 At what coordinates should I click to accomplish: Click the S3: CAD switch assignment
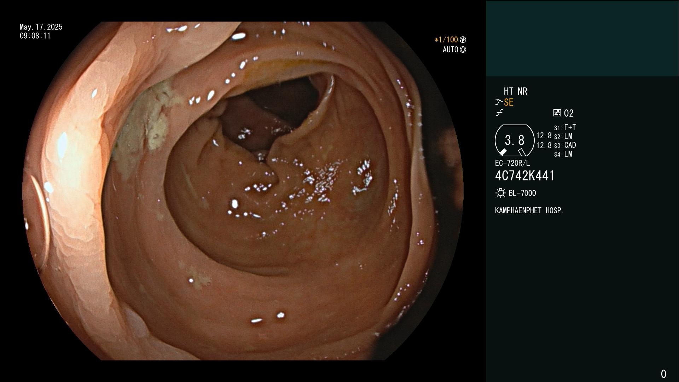565,145
